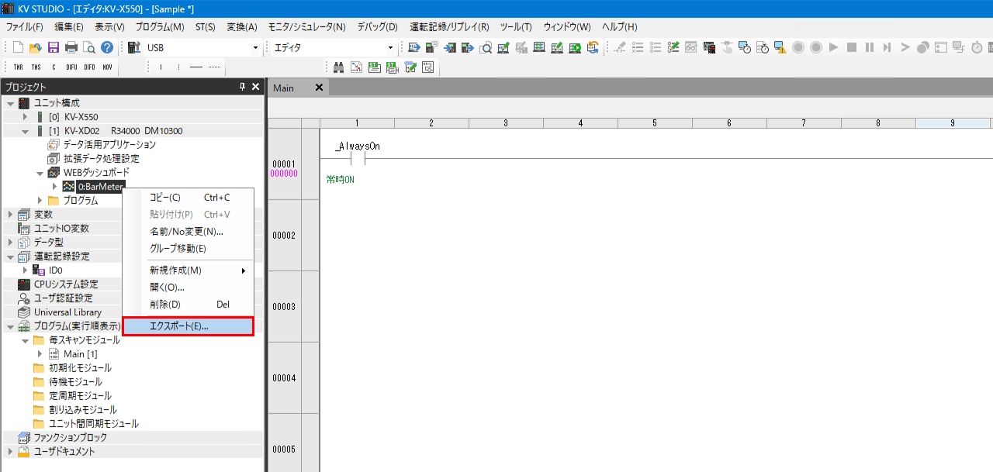Expand the 変数 tree node

click(10, 215)
